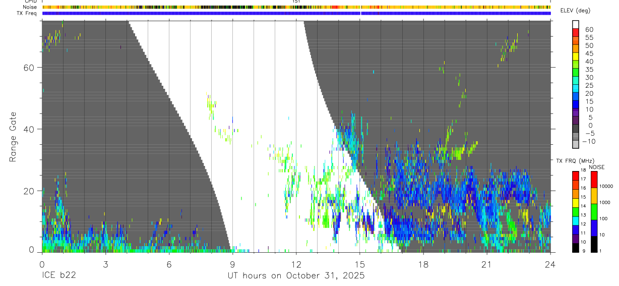Click the white top segment of ELEV color bar

[576, 24]
